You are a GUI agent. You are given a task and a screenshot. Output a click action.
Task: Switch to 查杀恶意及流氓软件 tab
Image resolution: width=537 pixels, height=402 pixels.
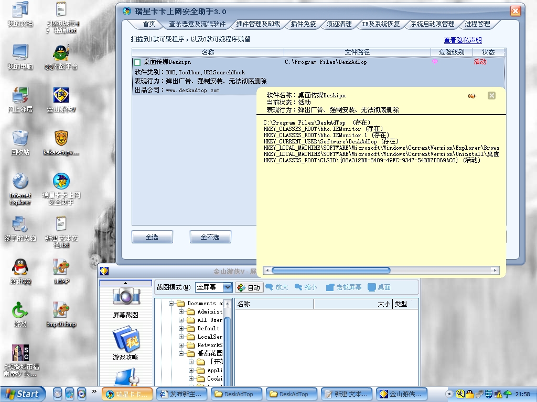pos(197,24)
